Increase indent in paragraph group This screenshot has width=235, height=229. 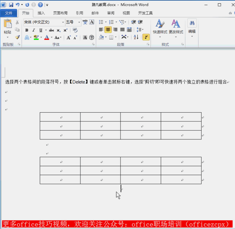[x=140, y=22]
